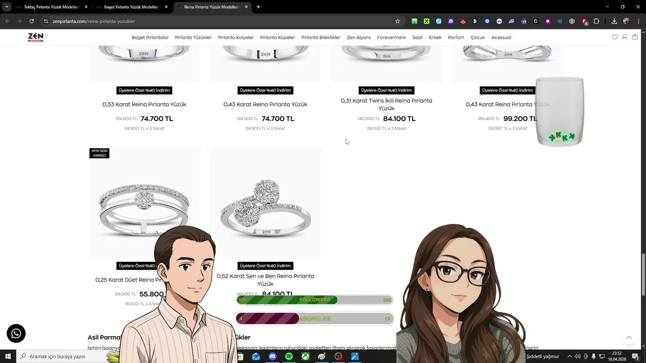Go back in browser history
The image size is (646, 363).
[x=7, y=21]
